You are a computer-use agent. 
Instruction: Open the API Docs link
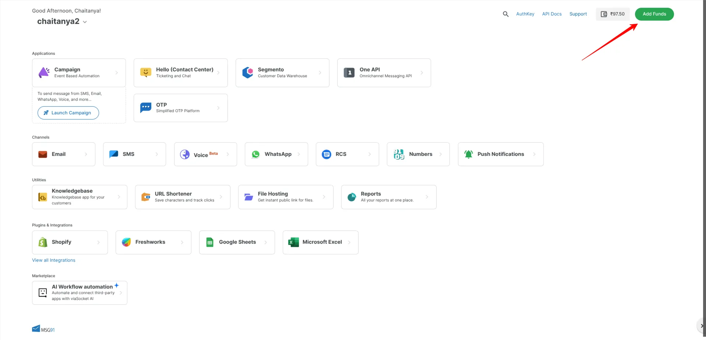552,14
